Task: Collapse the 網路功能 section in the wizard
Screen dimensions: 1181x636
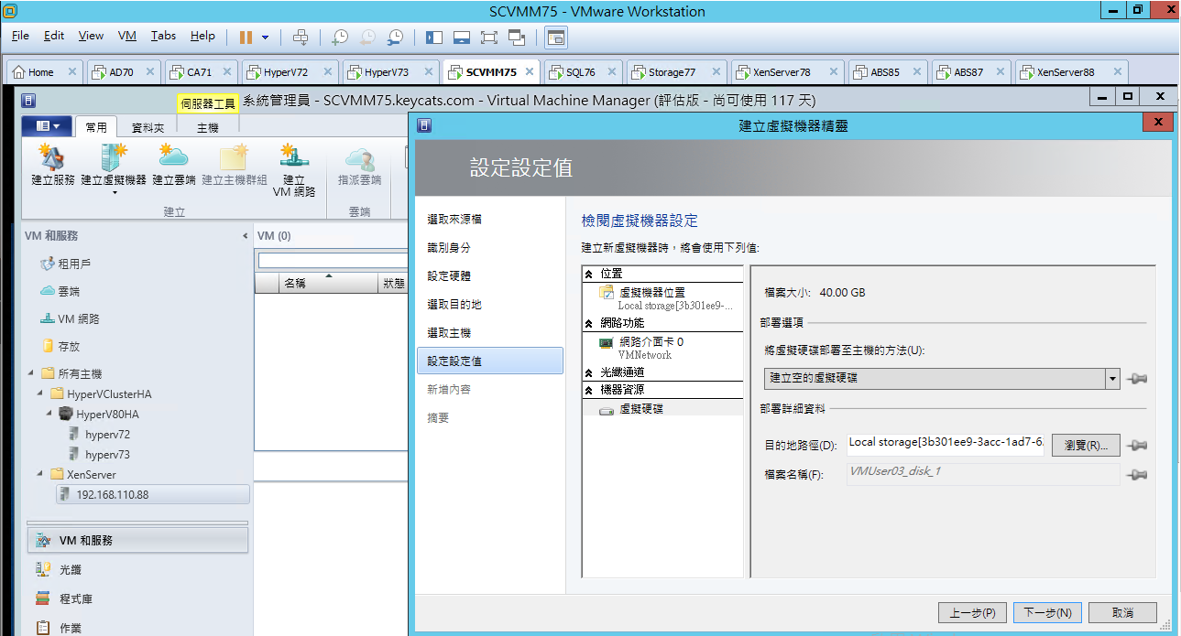Action: tap(588, 323)
